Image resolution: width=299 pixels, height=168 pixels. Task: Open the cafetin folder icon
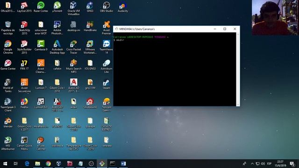coord(57,65)
